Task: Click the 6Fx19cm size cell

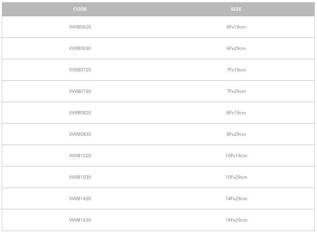Action: pyautogui.click(x=236, y=27)
